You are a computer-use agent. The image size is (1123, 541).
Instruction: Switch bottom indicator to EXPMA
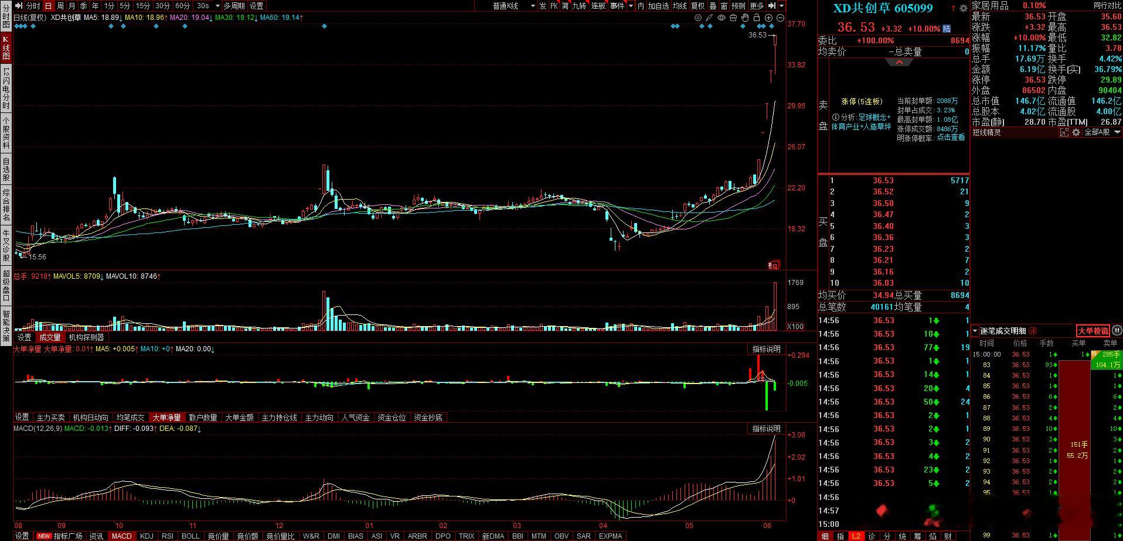coord(610,536)
